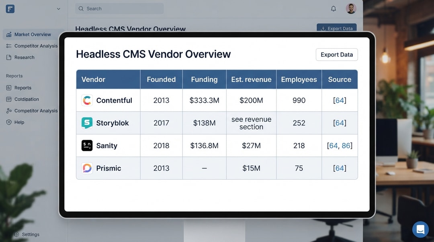Image resolution: width=434 pixels, height=242 pixels.
Task: Click the Research document icon
Action: pos(9,57)
